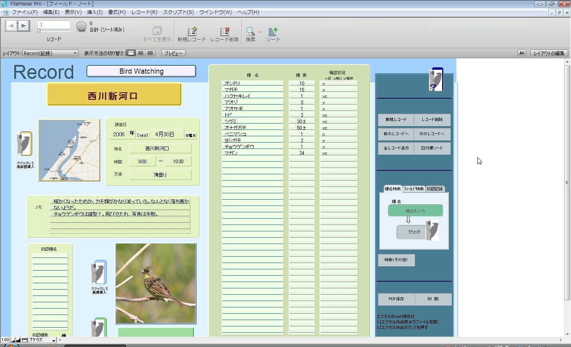571x347 pixels.
Task: Go to previous record with book arrow
Action: click(x=11, y=26)
